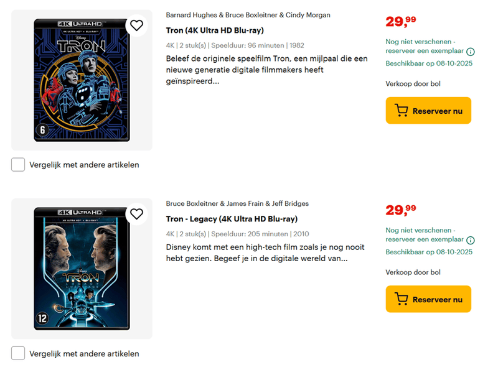The height and width of the screenshot is (370, 498).
Task: Favorite Tron Legacy using the heart icon
Action: 136,214
